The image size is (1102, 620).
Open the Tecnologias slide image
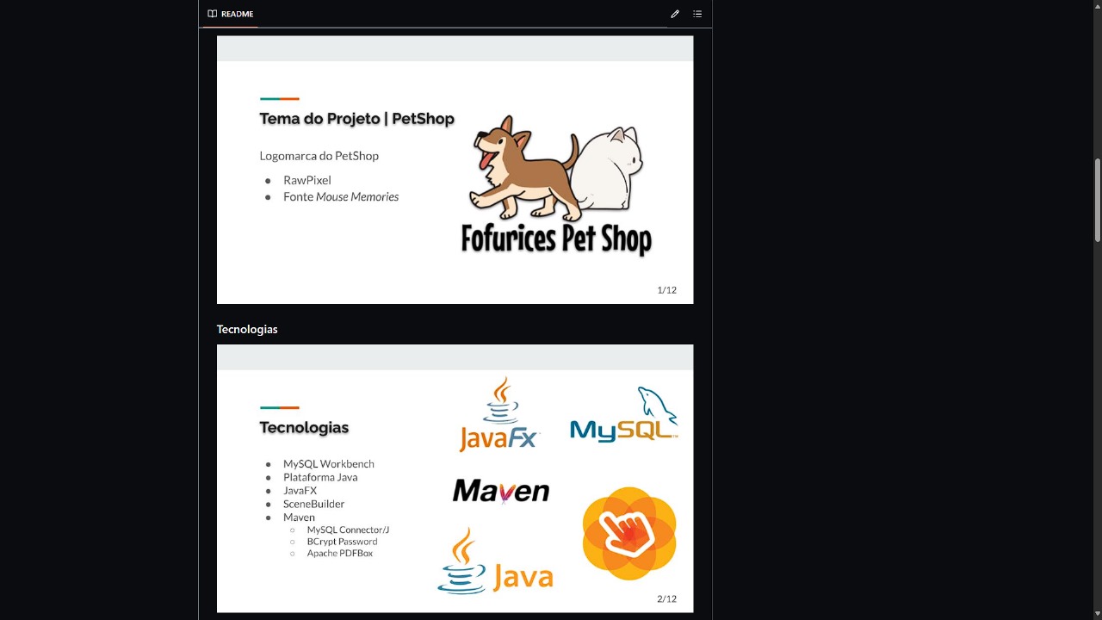tap(455, 478)
